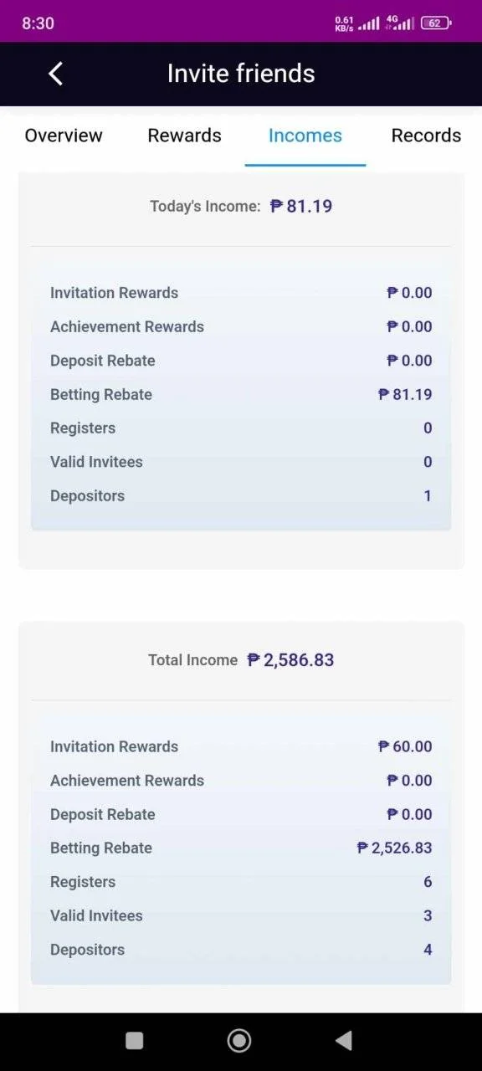Image resolution: width=482 pixels, height=1071 pixels.
Task: Select today's Betting Rebate row
Action: tap(241, 394)
